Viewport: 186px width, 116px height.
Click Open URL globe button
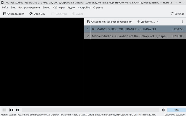point(37,14)
